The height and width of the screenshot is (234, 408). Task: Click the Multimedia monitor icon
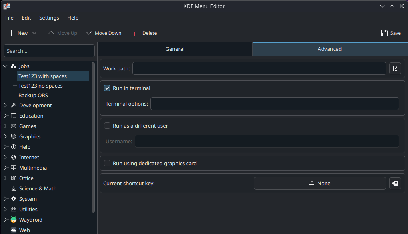tap(14, 168)
